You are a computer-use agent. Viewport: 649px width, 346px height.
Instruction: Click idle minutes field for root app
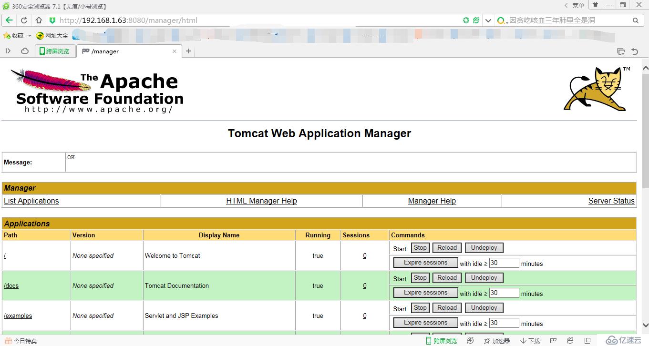(x=504, y=263)
